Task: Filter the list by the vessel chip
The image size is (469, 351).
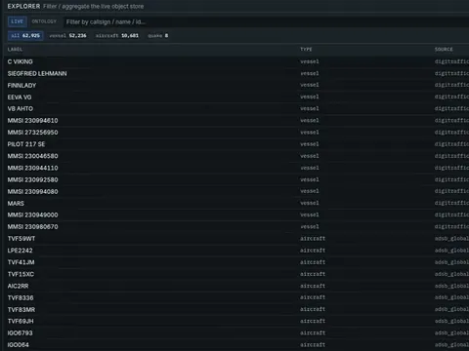Action: pos(67,36)
